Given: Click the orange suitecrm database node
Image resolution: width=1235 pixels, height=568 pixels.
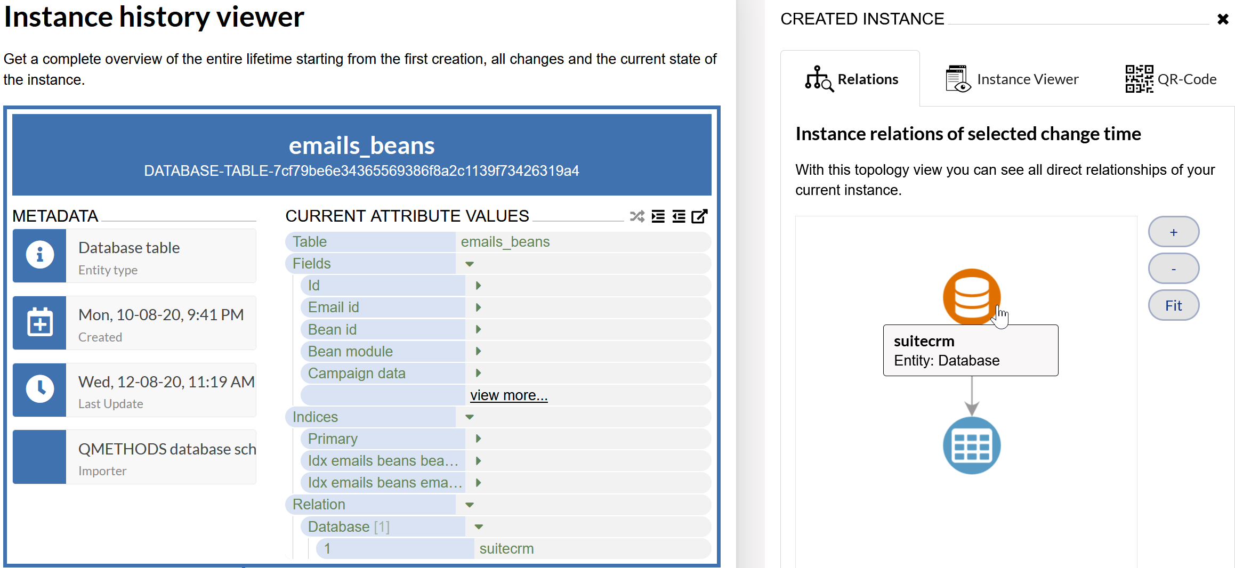Looking at the screenshot, I should click(971, 297).
